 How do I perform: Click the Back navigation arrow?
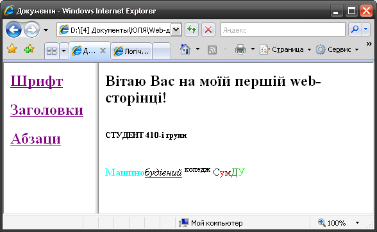pyautogui.click(x=13, y=30)
